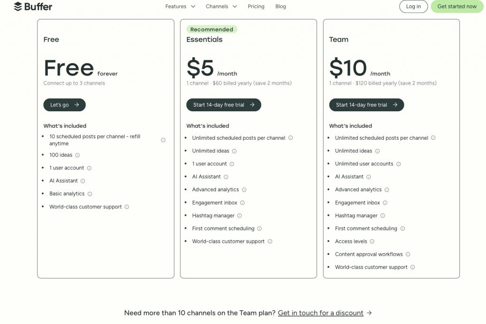Viewport: 486px width, 324px height.
Task: Click info icon next to Content approval workflows
Action: 408,254
